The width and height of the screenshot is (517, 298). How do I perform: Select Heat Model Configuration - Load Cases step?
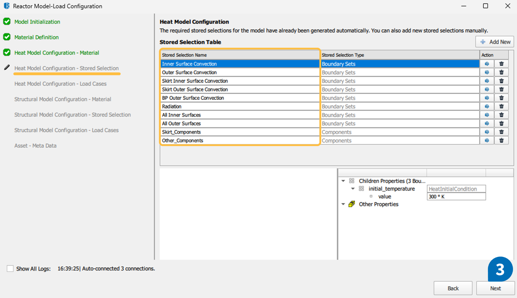coord(60,84)
